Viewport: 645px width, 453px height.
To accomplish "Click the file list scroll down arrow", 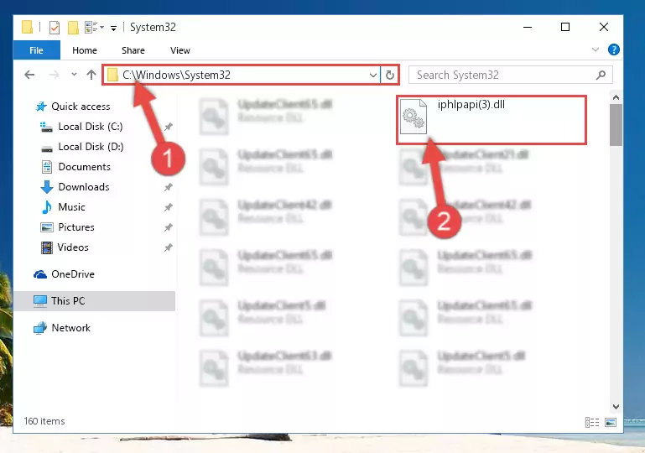I will pyautogui.click(x=616, y=407).
